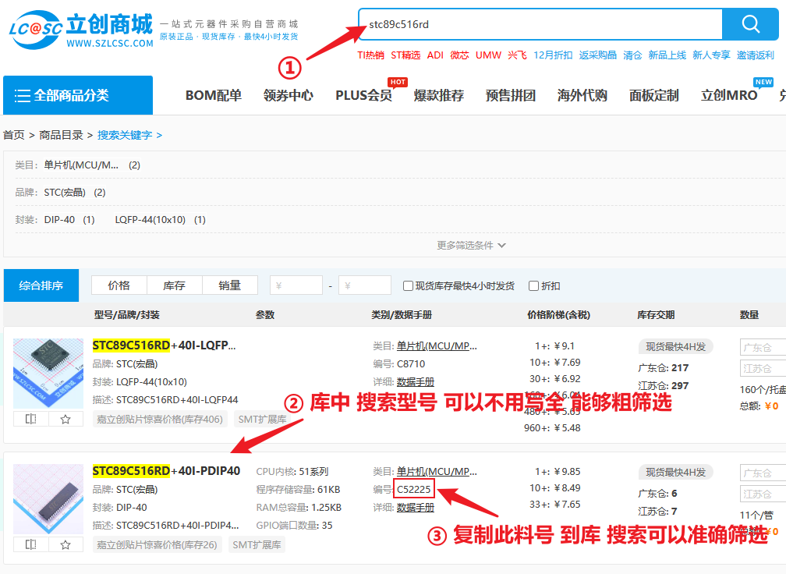Screen dimensions: 786x574
Task: Filter by category 单片机(MCU/M...
Action: pyautogui.click(x=81, y=165)
